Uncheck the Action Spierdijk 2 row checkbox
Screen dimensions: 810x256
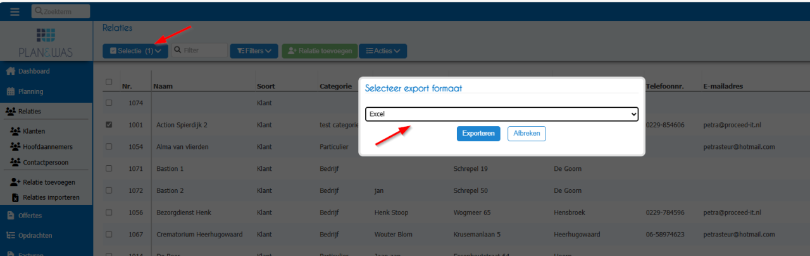109,125
